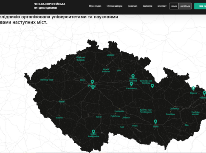The image size is (206, 153).
Task: Click the pin near Rychnov nad Kněžnou
Action: click(152, 86)
